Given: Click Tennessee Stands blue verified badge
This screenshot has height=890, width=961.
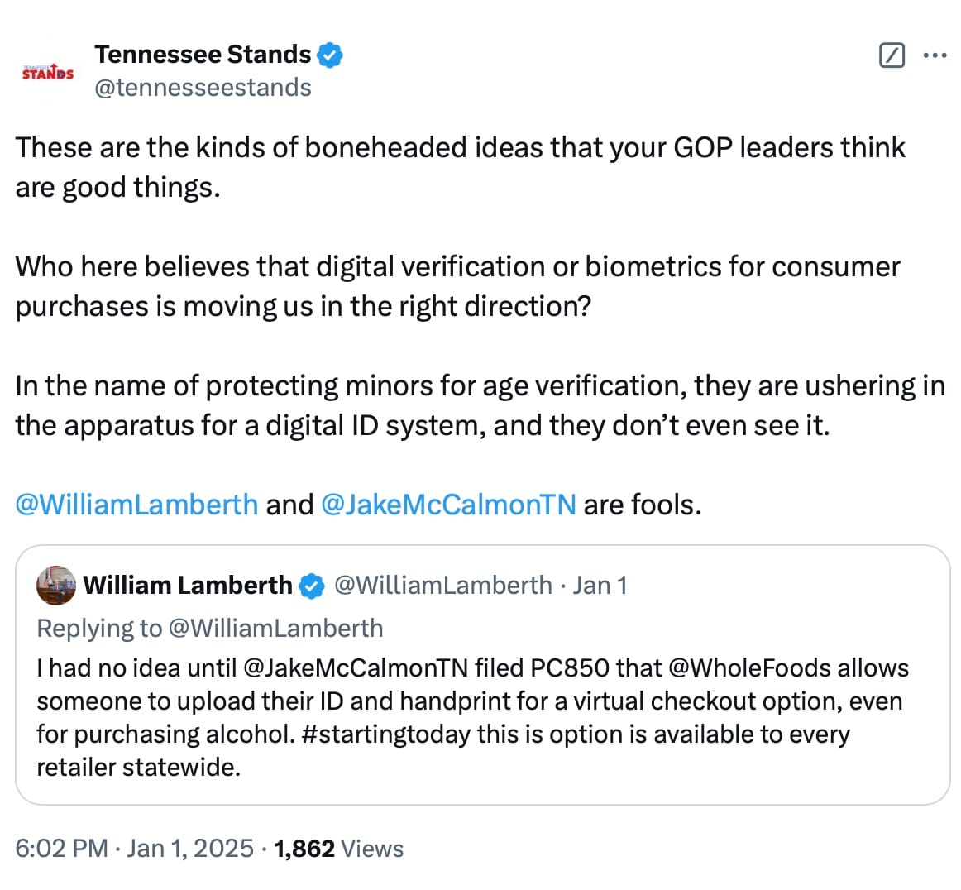Looking at the screenshot, I should 330,55.
